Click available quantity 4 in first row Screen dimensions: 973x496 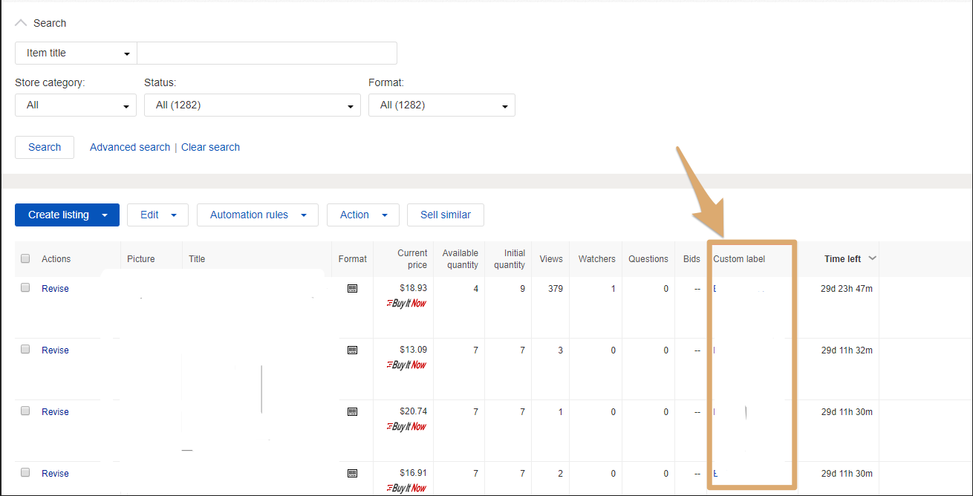pyautogui.click(x=476, y=289)
